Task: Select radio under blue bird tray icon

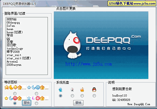Action: click(x=61, y=96)
